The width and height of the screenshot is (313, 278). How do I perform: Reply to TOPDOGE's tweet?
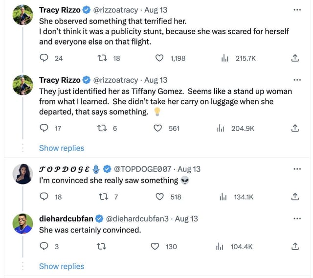click(x=44, y=197)
